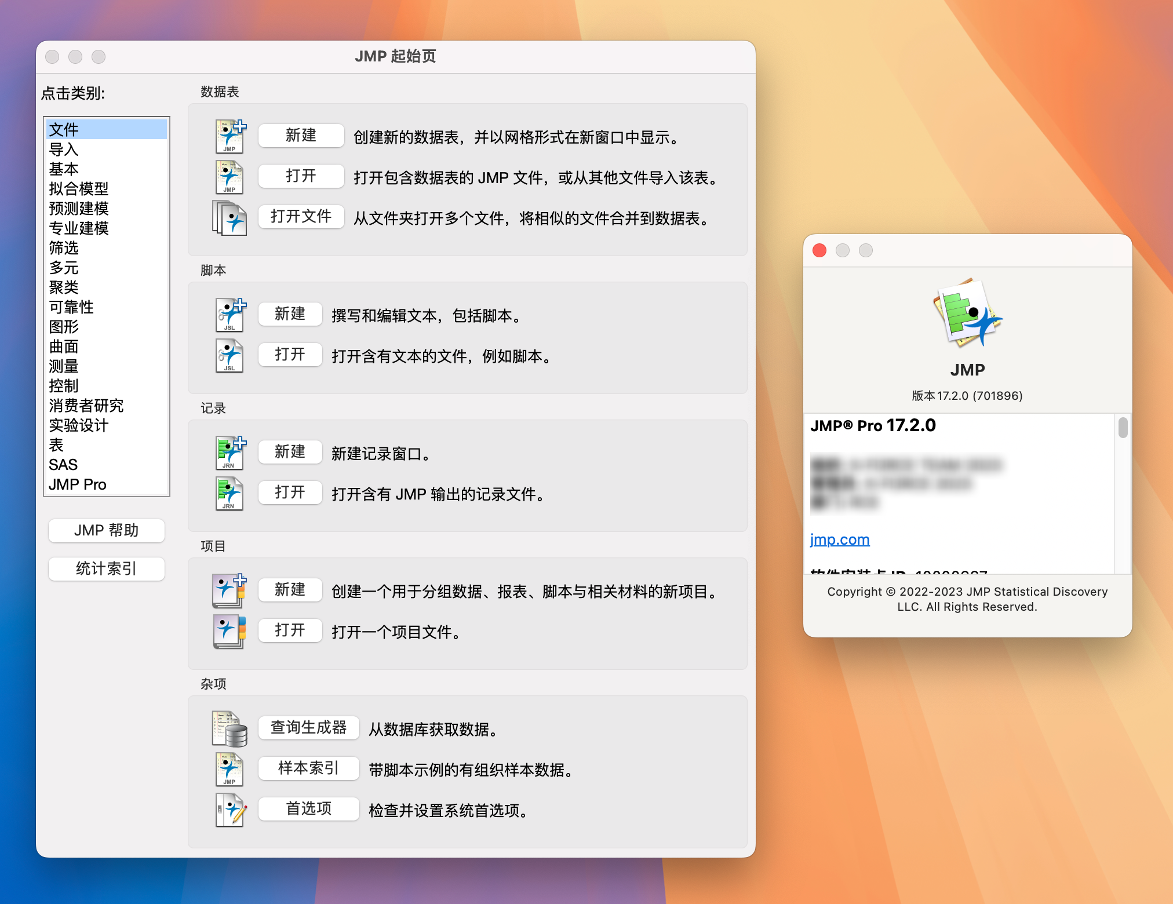1173x904 pixels.
Task: Click version text 版本 17.2.0 (701896)
Action: [x=967, y=396]
